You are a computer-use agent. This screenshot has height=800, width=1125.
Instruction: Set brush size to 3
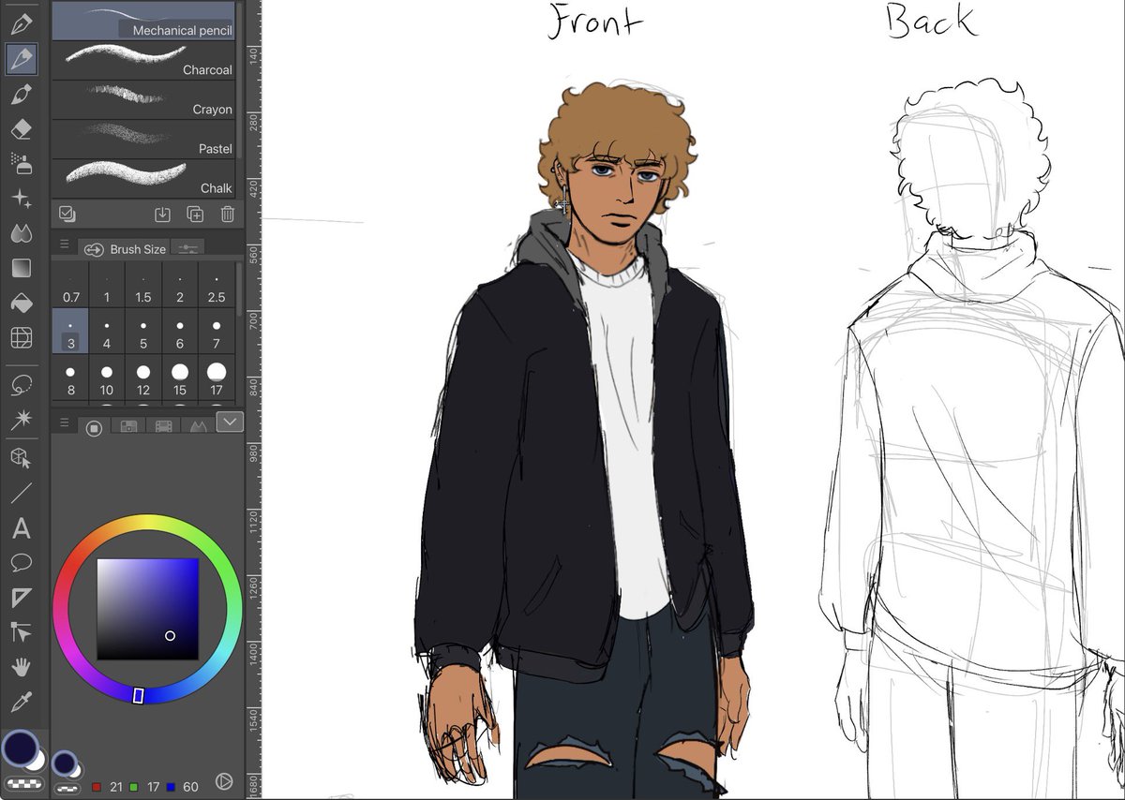[70, 332]
